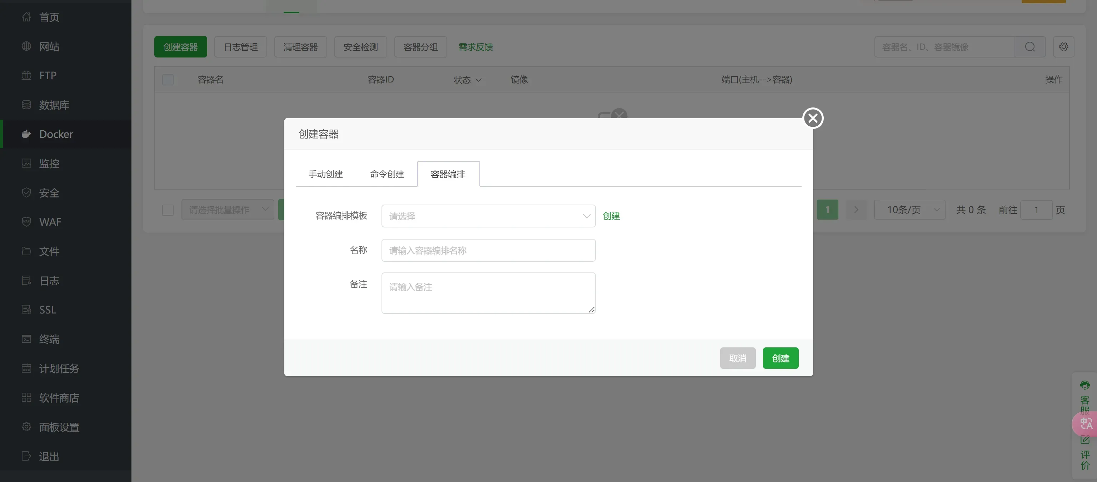Click the 计划任务 calendar icon

tap(26, 368)
